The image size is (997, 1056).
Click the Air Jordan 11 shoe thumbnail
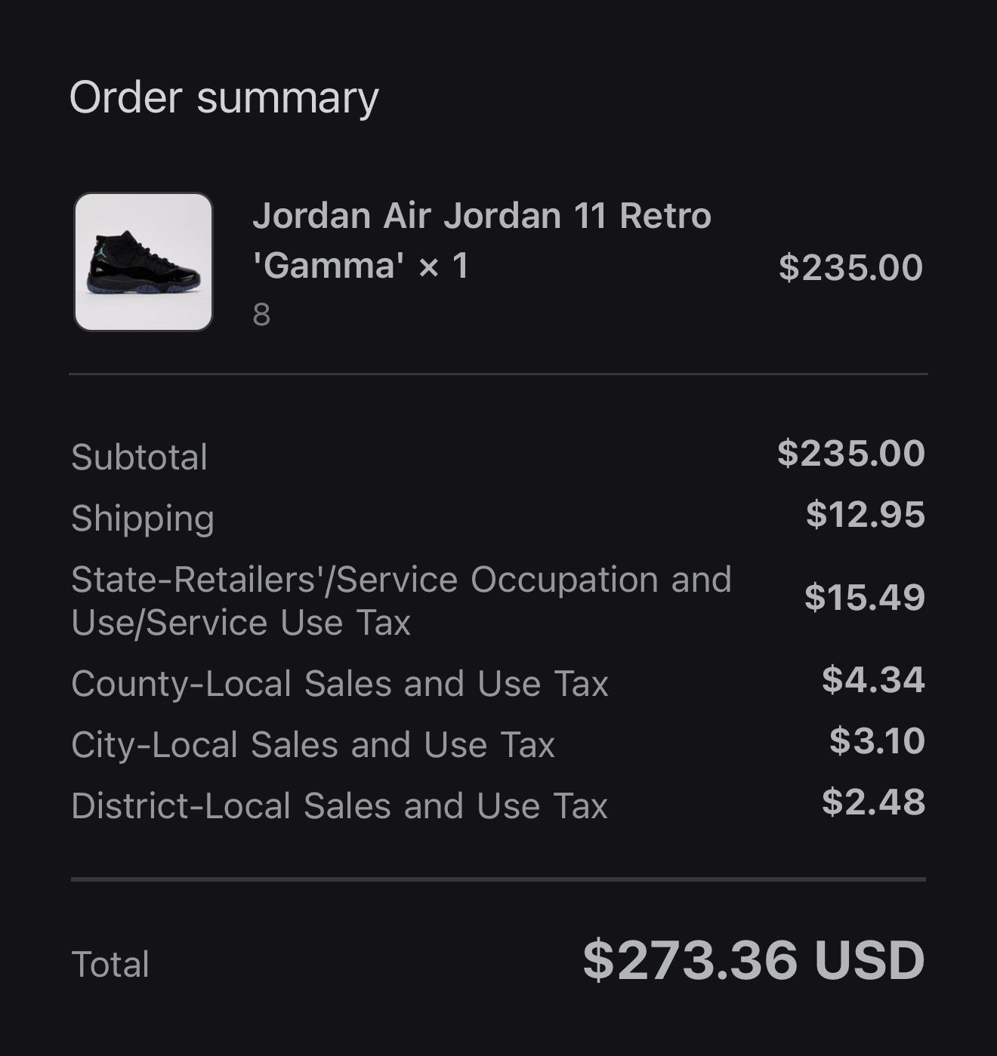click(x=144, y=262)
